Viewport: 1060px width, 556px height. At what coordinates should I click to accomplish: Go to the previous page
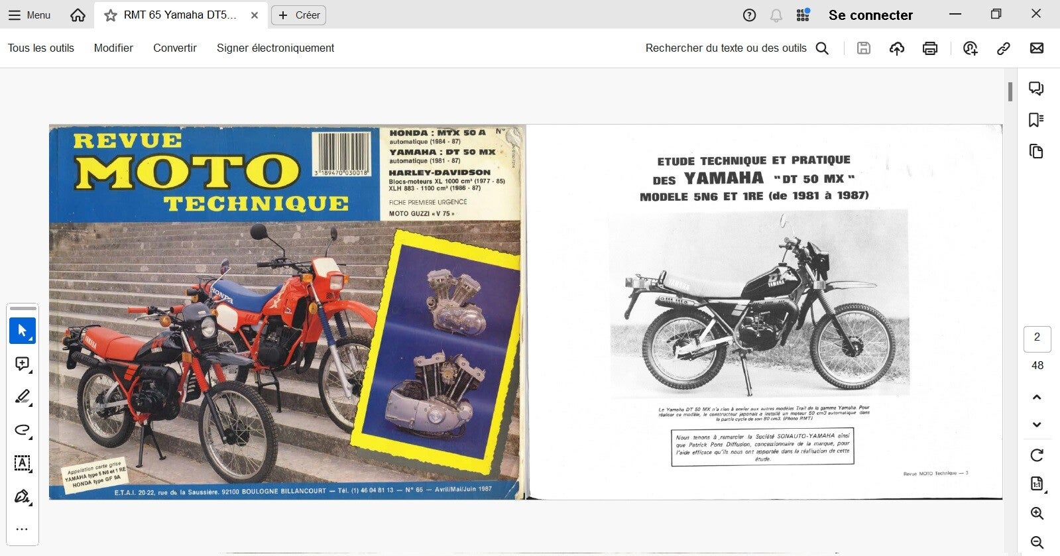click(1037, 397)
